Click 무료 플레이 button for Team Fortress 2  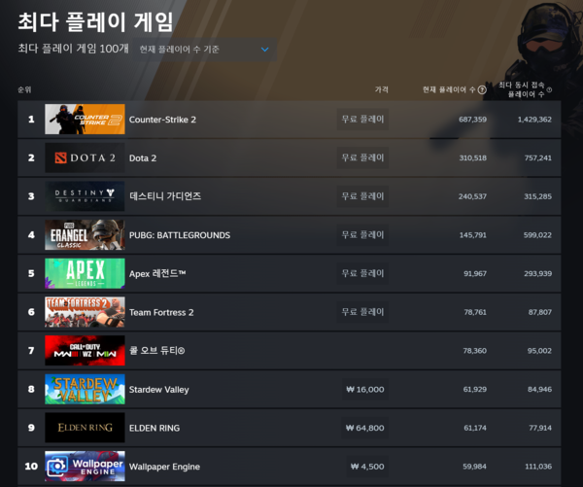(362, 312)
